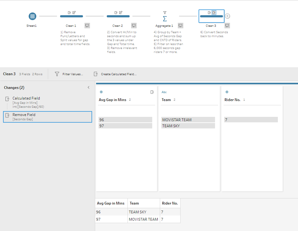Screen dimensions: 298x231
Task: Change Rider No. number data type icon
Action: [x=227, y=92]
